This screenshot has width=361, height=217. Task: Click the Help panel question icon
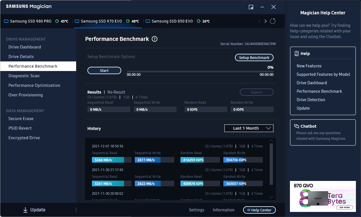click(x=297, y=54)
